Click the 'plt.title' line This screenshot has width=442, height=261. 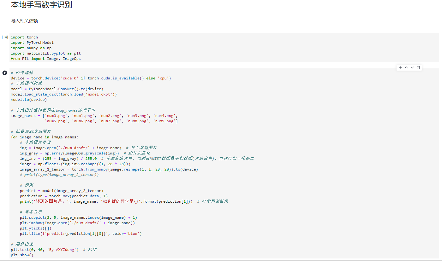(81, 234)
